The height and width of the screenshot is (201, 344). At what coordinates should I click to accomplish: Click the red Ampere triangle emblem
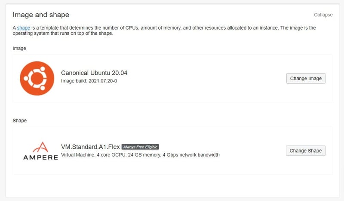pos(40,147)
